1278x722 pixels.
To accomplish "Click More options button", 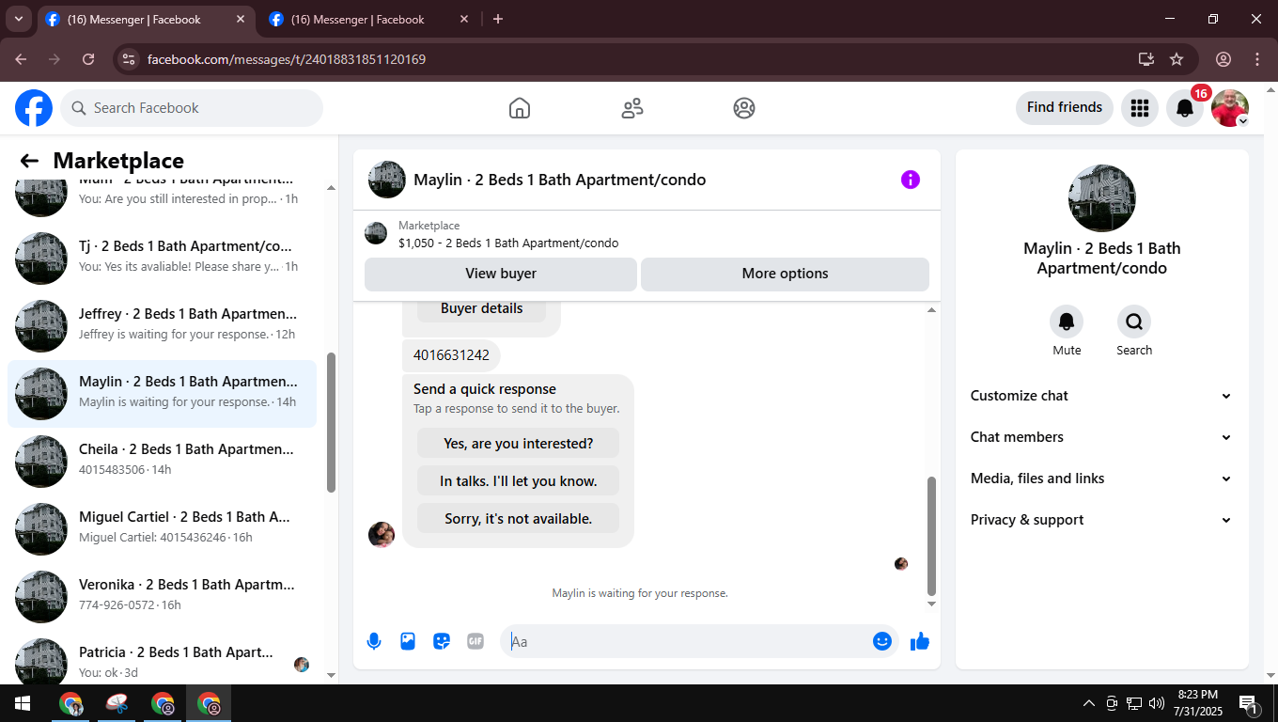I will tap(785, 274).
